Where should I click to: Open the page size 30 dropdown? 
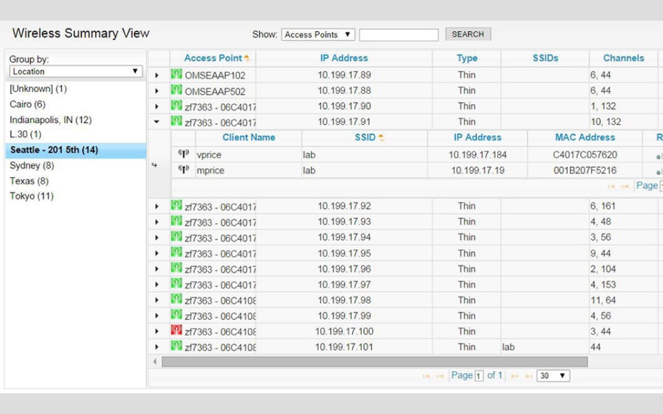553,375
